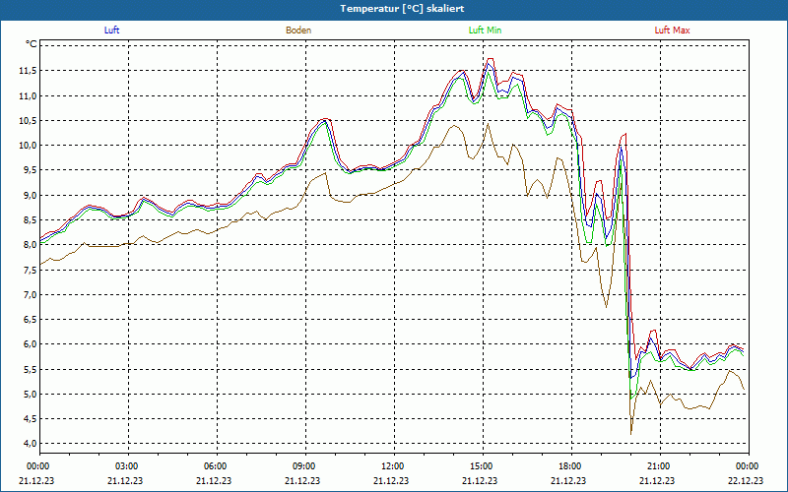The width and height of the screenshot is (788, 492).
Task: Click the 10,5 y-axis value
Action: click(x=28, y=120)
